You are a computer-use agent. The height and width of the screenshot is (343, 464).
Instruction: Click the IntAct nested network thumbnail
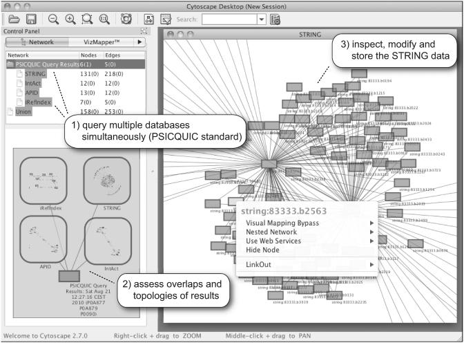click(108, 241)
